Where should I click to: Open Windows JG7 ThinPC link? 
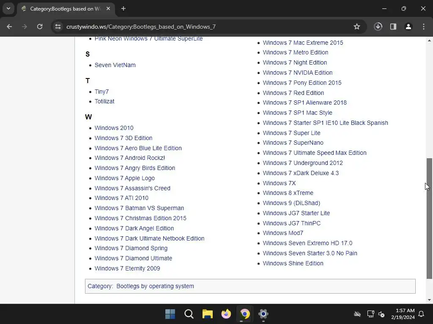tap(292, 223)
